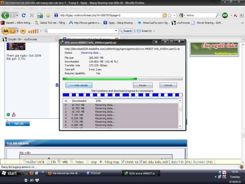Bookmark this page with the star icon
Image resolution: width=245 pixels, height=184 pixels.
pyautogui.click(x=169, y=15)
